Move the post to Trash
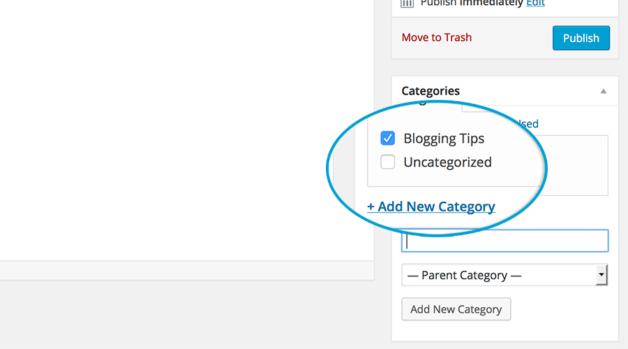Image resolution: width=628 pixels, height=349 pixels. click(437, 38)
